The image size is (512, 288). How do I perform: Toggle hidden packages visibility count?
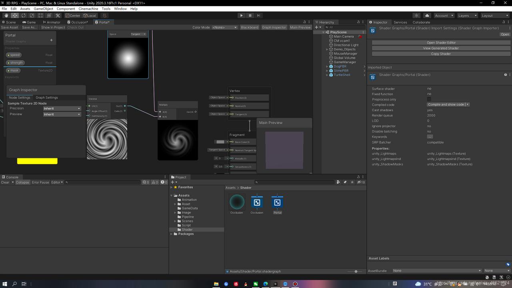[361, 182]
